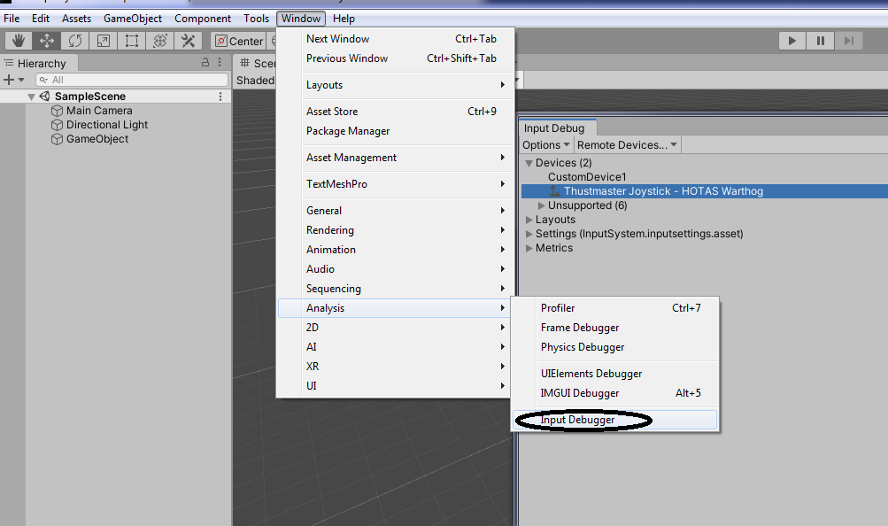This screenshot has width=888, height=526.
Task: Select the Hand tool in toolbar
Action: pos(19,41)
